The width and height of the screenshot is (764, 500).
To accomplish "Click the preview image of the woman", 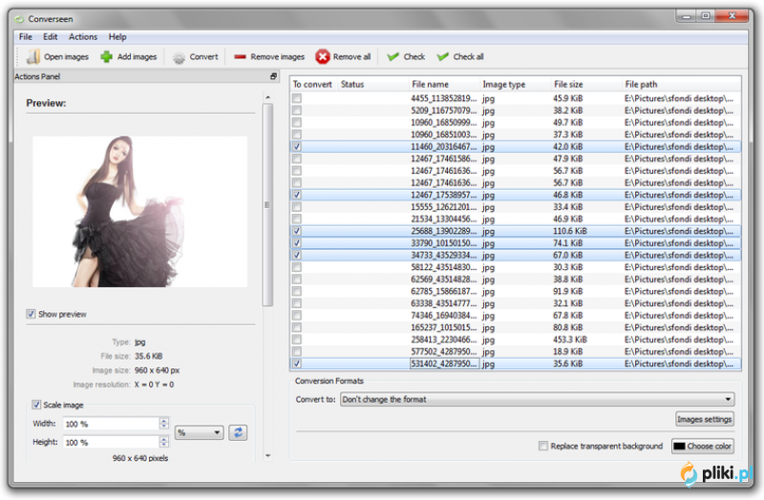I will [139, 211].
